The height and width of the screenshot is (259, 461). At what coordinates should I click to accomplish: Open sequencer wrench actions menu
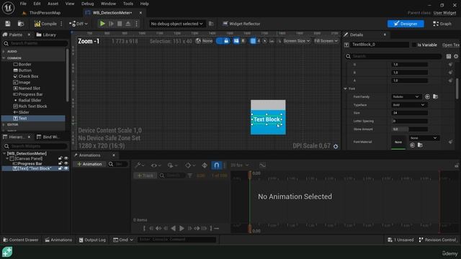(139, 165)
